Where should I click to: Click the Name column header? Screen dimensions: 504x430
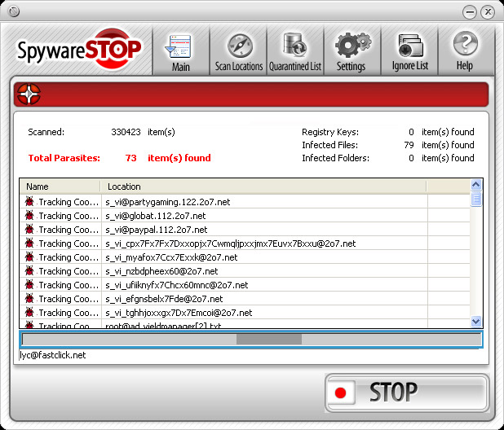(60, 186)
